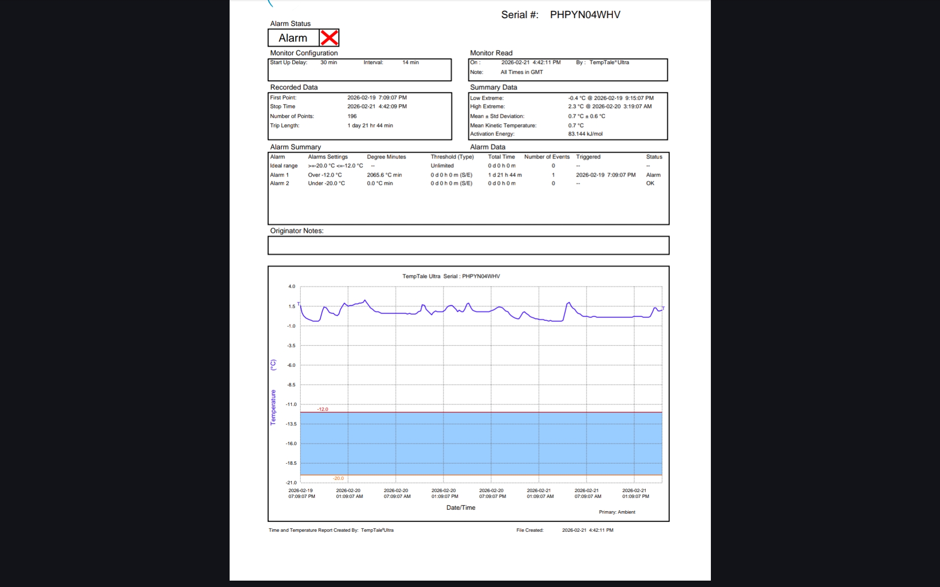Click the 'Trip Length' value in Recorded Data
The height and width of the screenshot is (587, 940).
coord(370,126)
